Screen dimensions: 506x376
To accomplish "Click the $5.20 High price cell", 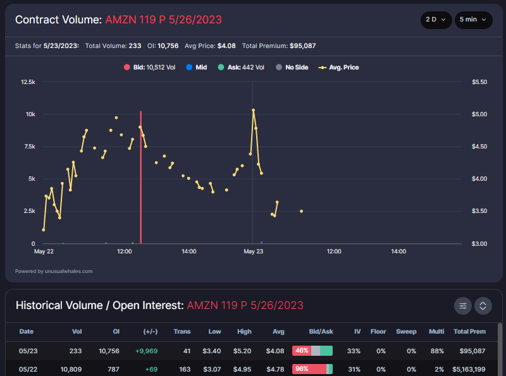I will [x=242, y=351].
